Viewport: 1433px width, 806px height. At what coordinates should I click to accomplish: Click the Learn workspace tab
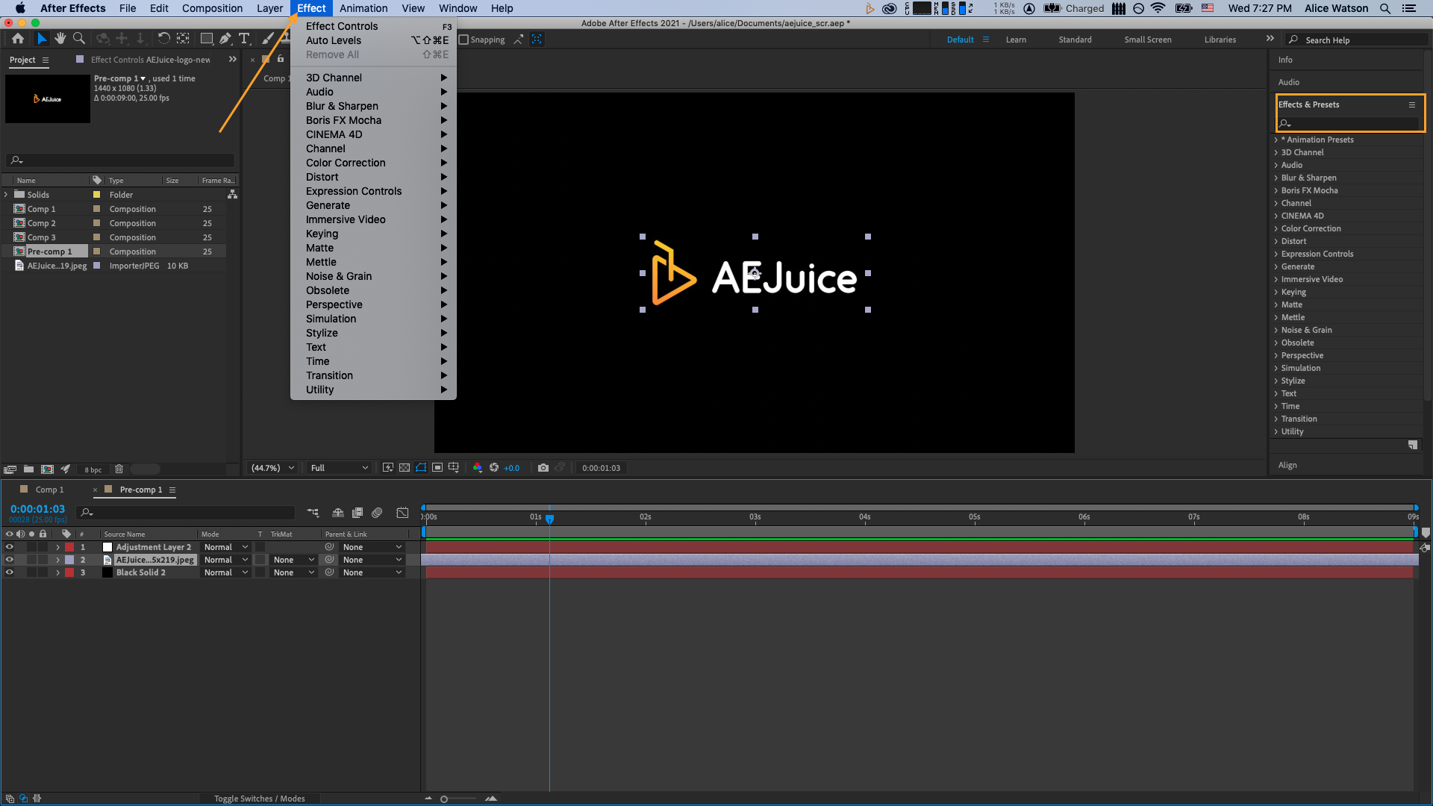click(1017, 40)
